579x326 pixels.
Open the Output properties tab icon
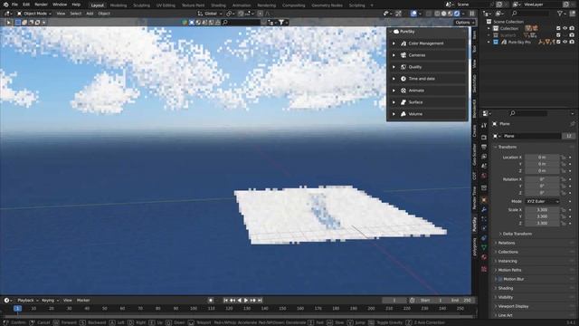coord(484,147)
